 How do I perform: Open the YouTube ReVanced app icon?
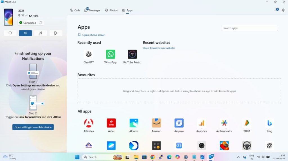(x=132, y=54)
